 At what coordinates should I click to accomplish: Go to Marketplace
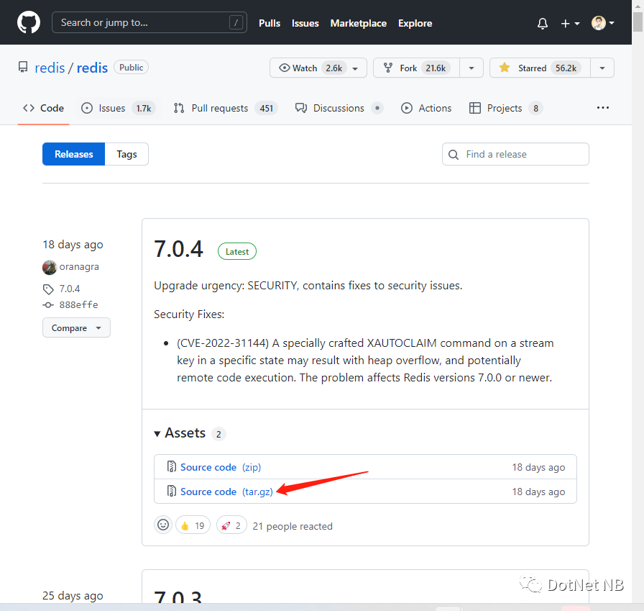click(x=358, y=24)
